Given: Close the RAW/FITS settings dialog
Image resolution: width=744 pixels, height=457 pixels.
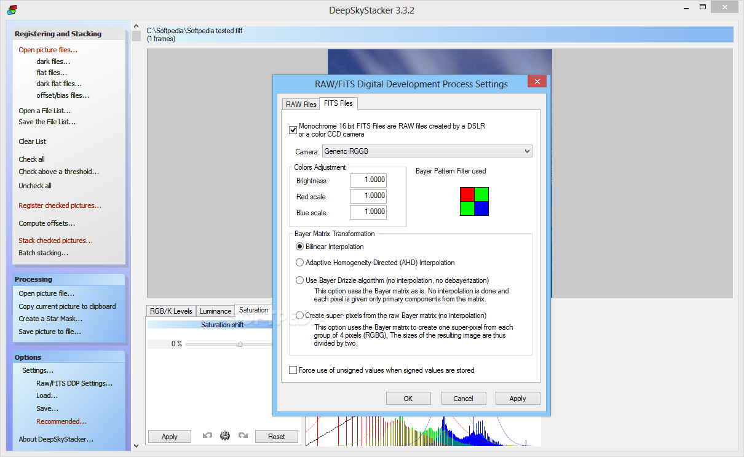Looking at the screenshot, I should click(537, 82).
